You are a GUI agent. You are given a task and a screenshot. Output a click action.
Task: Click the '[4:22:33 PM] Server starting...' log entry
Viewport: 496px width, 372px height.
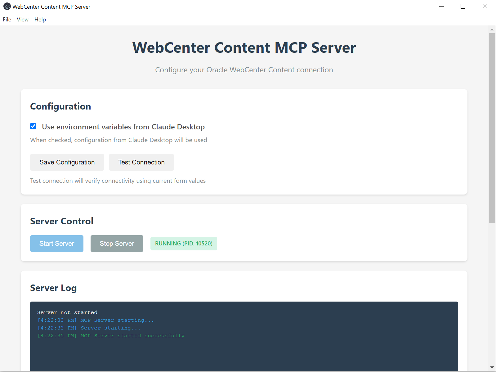[x=89, y=328]
